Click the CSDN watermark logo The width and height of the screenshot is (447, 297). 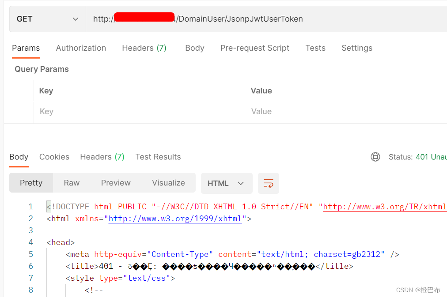pyautogui.click(x=417, y=290)
